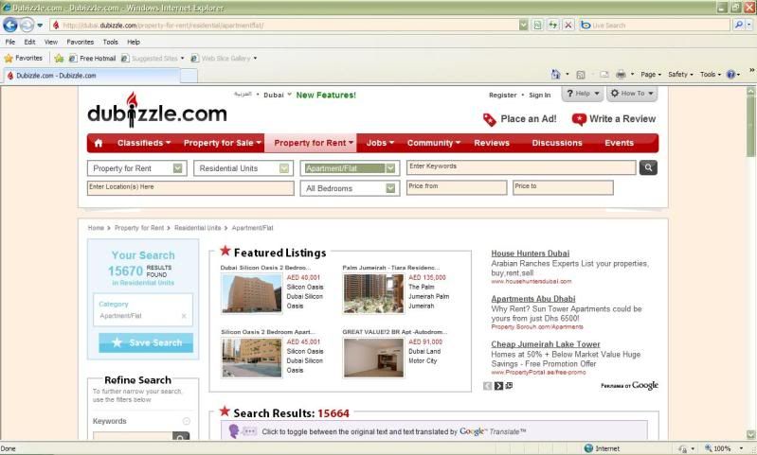
Task: Click the New Features! link
Action: click(x=326, y=95)
